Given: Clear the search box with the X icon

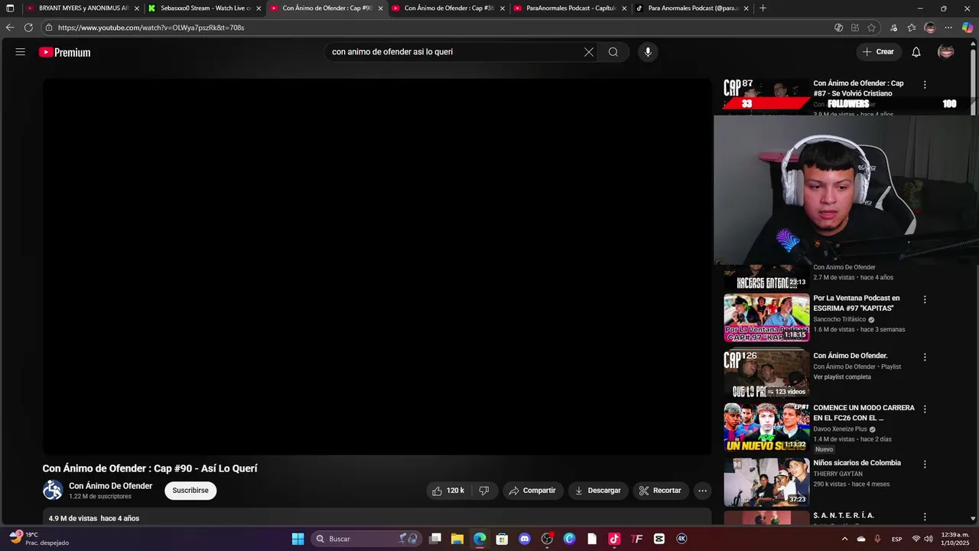Looking at the screenshot, I should tap(589, 52).
